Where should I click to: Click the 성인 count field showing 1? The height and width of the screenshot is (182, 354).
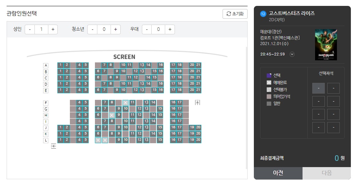(x=41, y=29)
